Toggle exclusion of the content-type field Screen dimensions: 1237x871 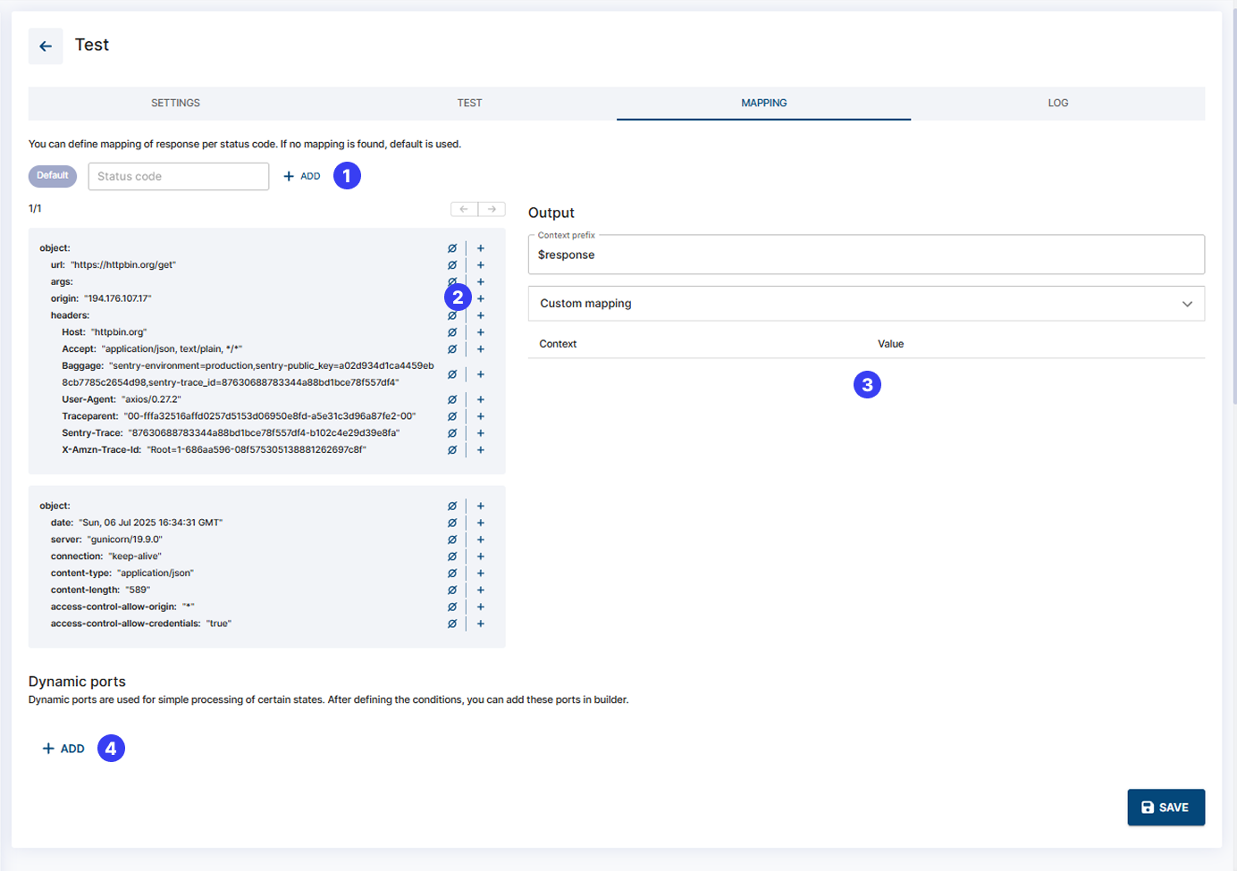coord(452,573)
